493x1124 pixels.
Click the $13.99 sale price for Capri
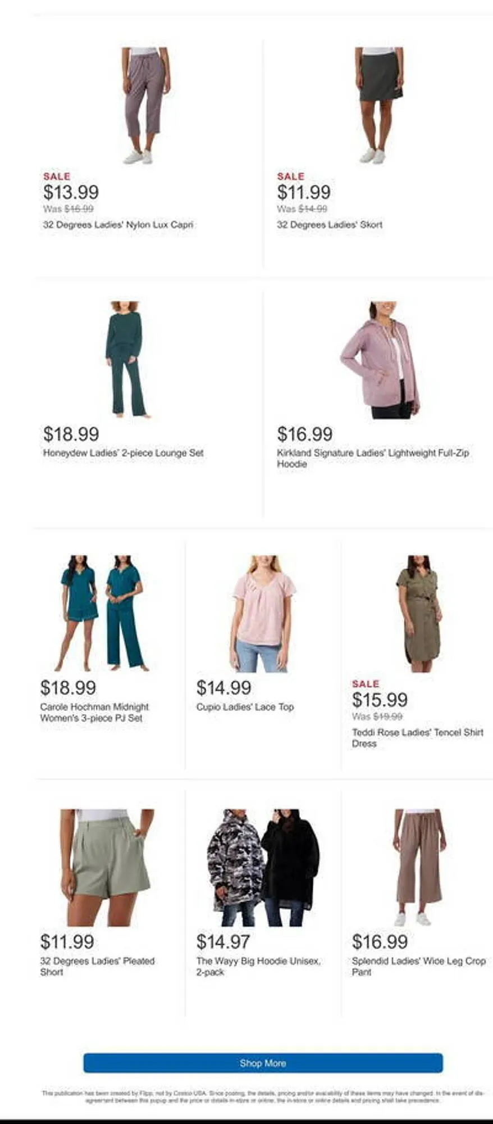click(x=71, y=192)
